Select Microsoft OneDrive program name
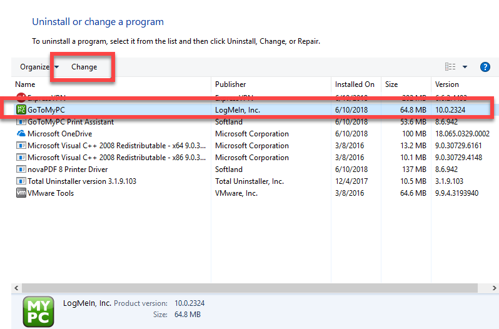The image size is (499, 329). click(60, 134)
